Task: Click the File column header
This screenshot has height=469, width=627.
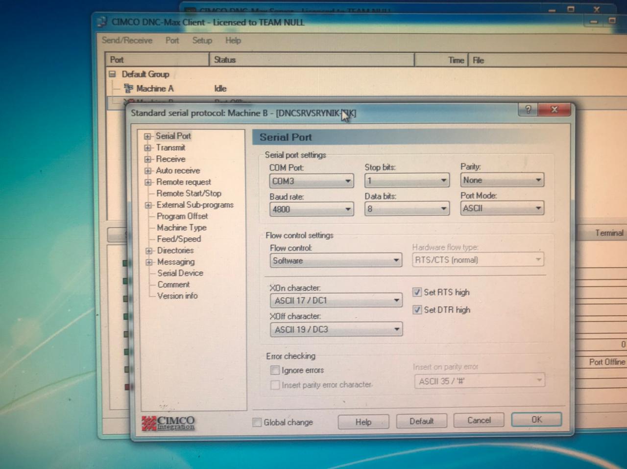Action: coord(547,60)
